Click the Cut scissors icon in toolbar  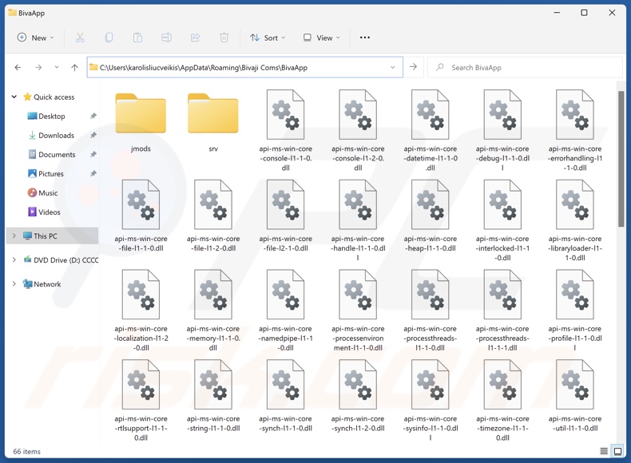point(80,38)
